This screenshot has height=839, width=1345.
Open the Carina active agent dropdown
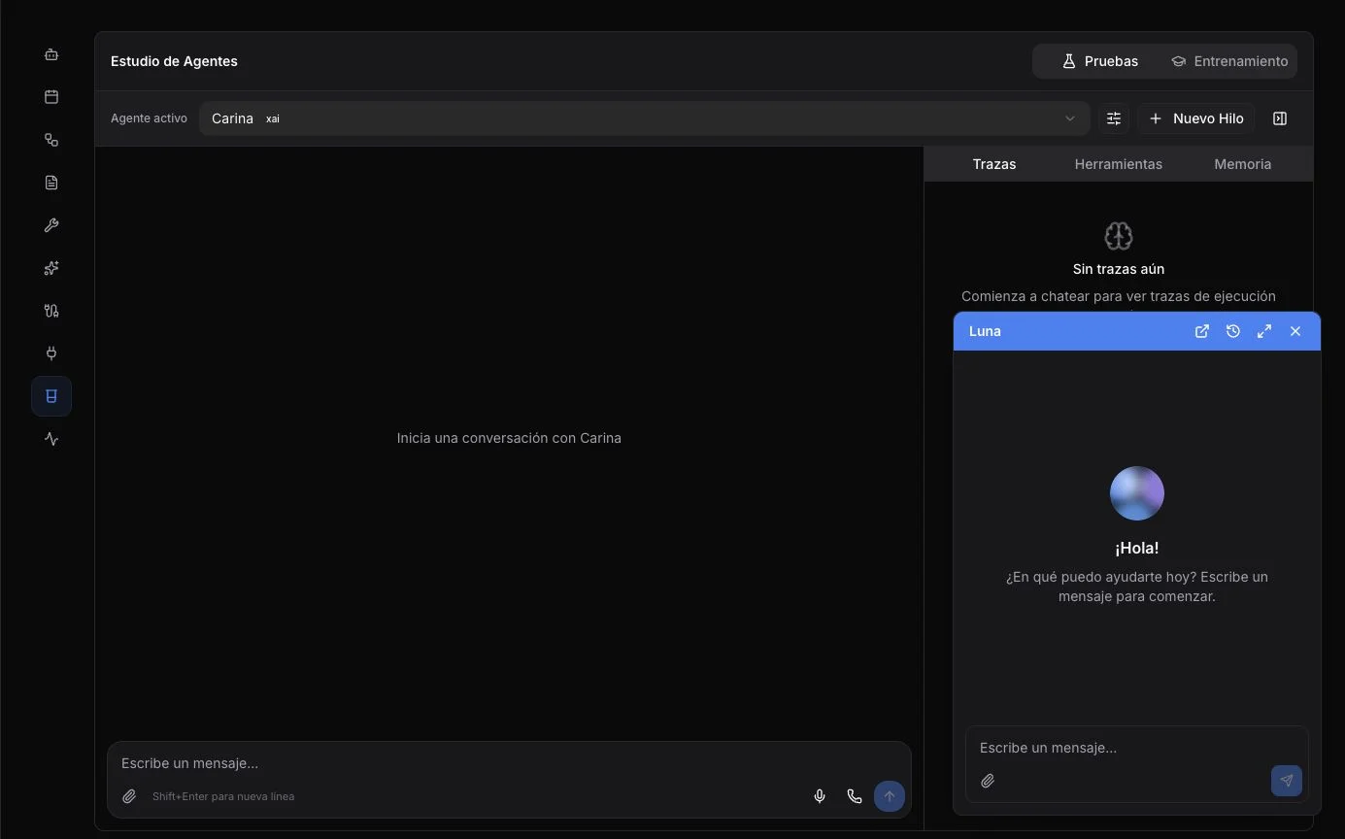(645, 118)
